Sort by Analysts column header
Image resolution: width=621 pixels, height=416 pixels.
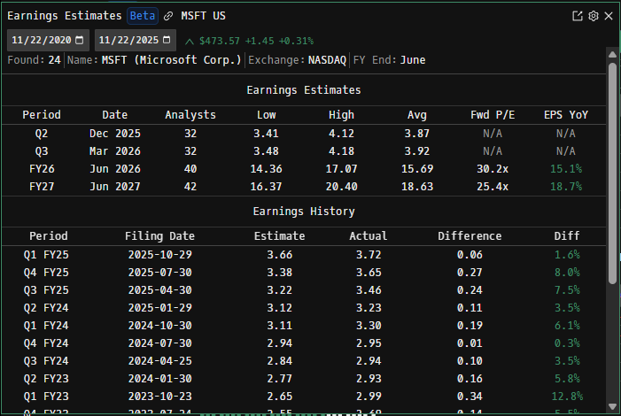tap(190, 114)
